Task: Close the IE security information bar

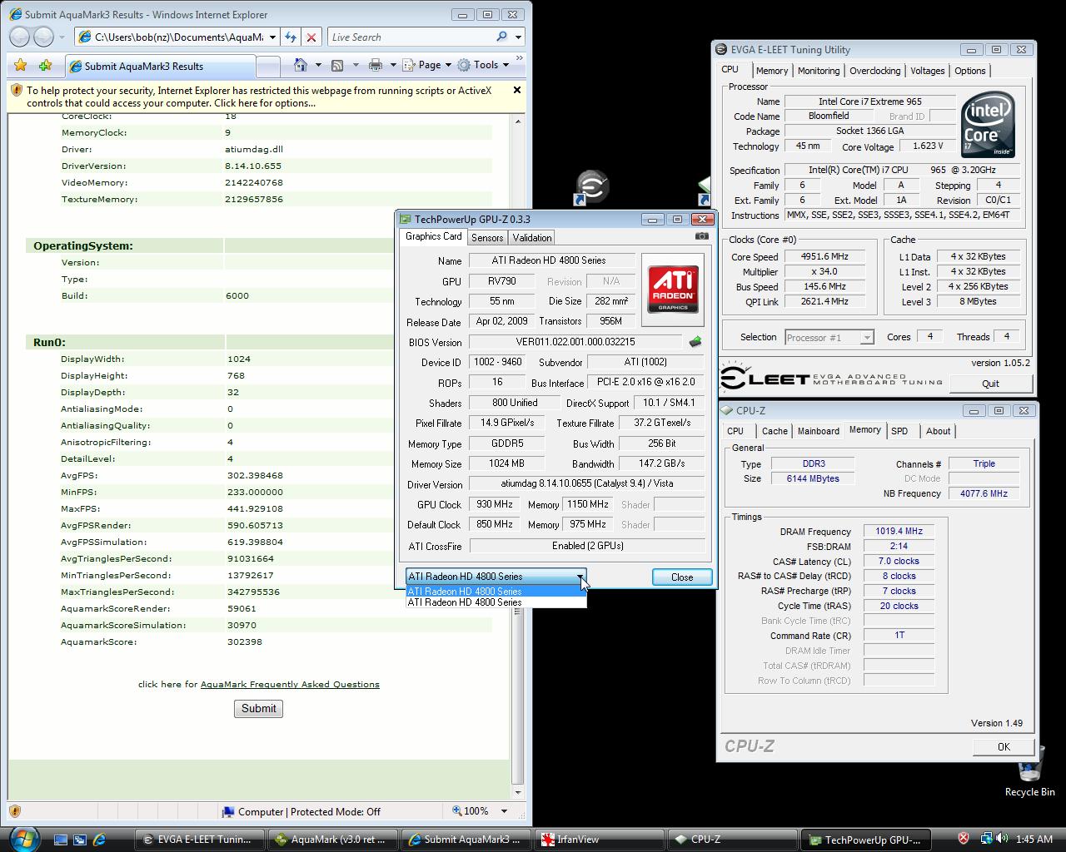Action: click(516, 90)
